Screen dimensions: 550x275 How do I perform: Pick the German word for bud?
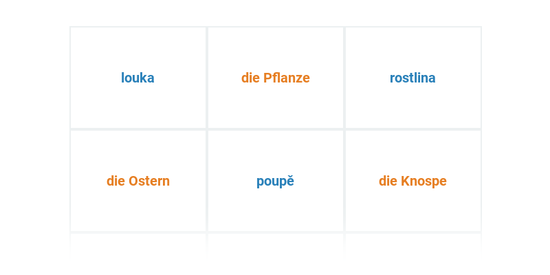[x=412, y=181]
